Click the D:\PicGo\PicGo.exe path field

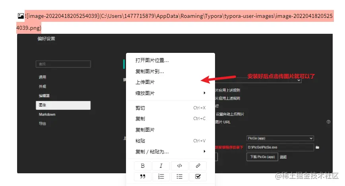pos(280,147)
